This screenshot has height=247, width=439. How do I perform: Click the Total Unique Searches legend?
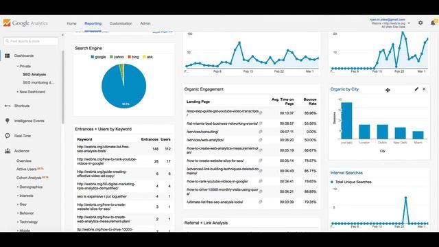coord(351,182)
